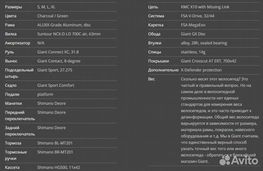Viewport: 263px width, 171px height.
Task: Select the Suntour NCX-D fork value
Action: pos(69,34)
